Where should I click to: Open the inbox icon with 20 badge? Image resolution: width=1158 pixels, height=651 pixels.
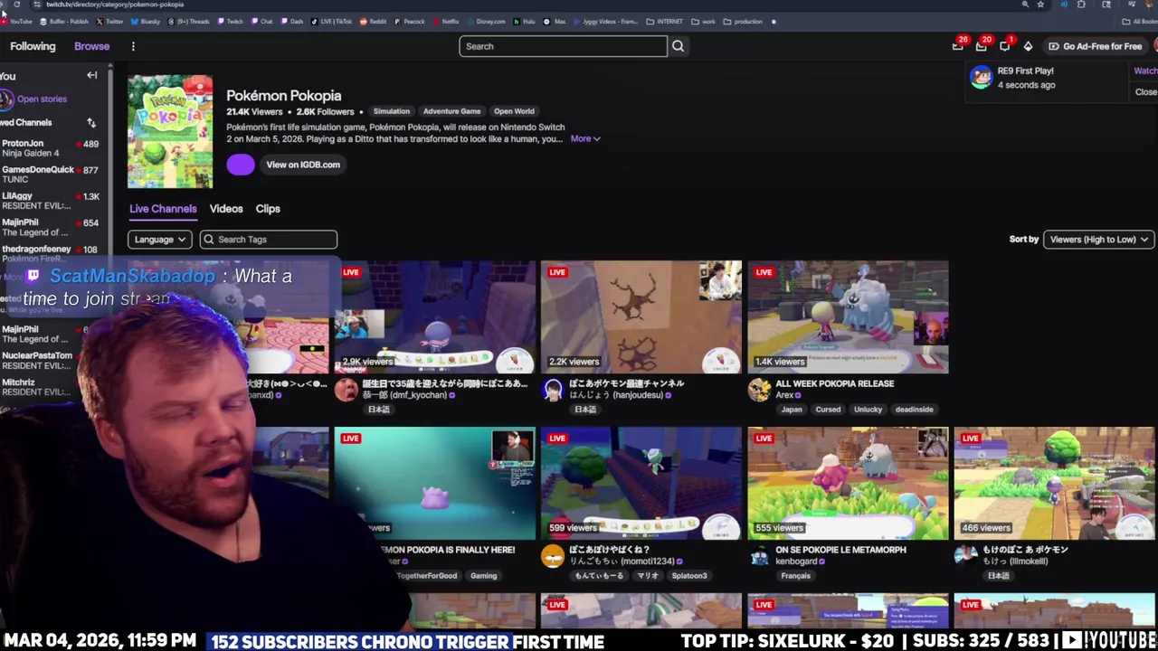pos(982,46)
